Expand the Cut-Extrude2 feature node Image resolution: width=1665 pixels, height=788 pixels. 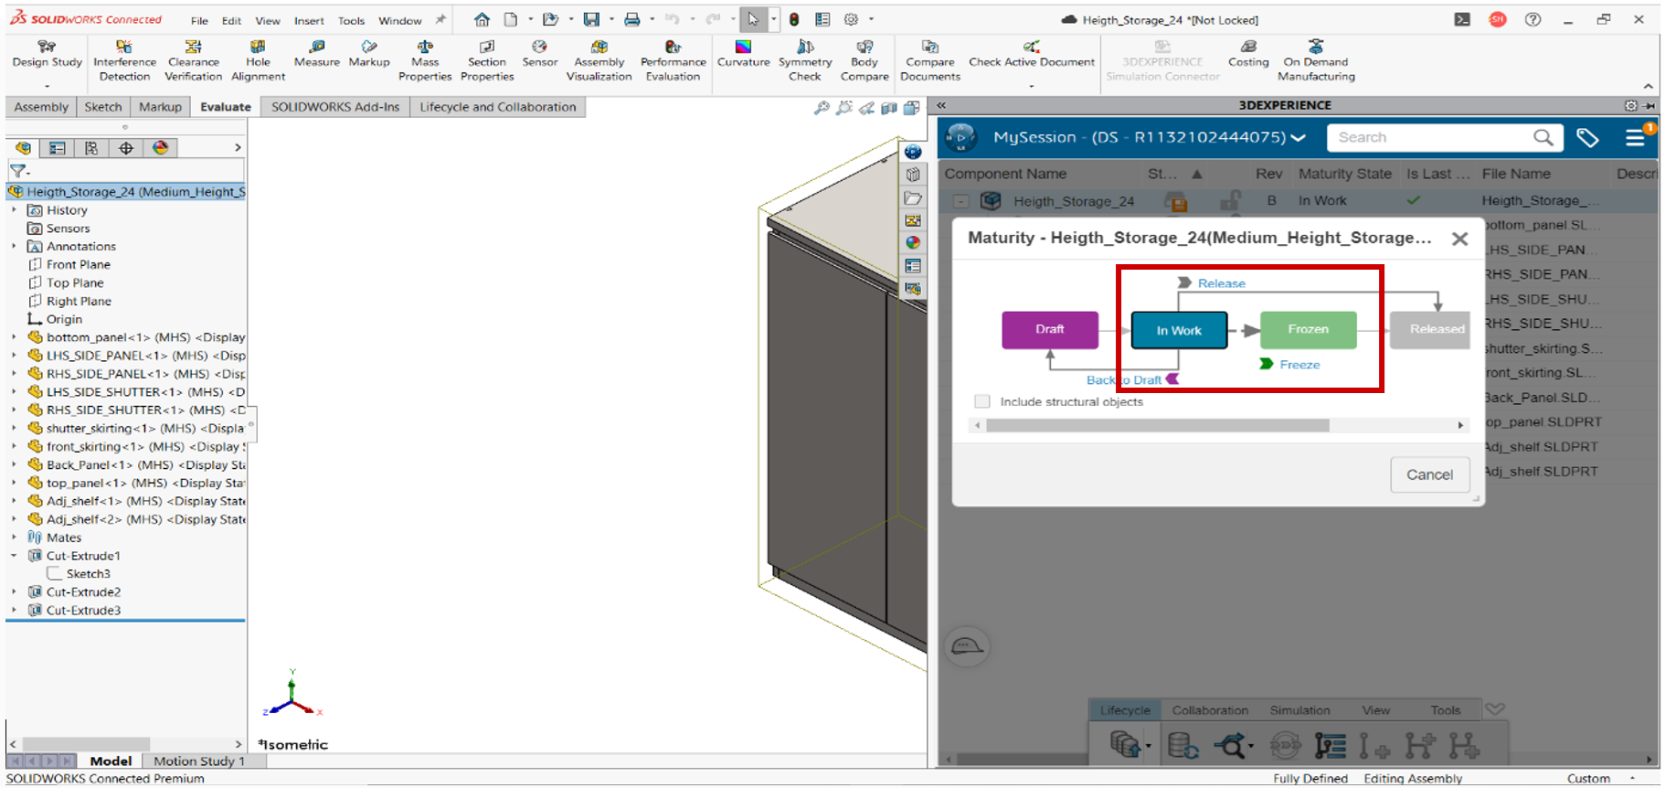point(14,592)
